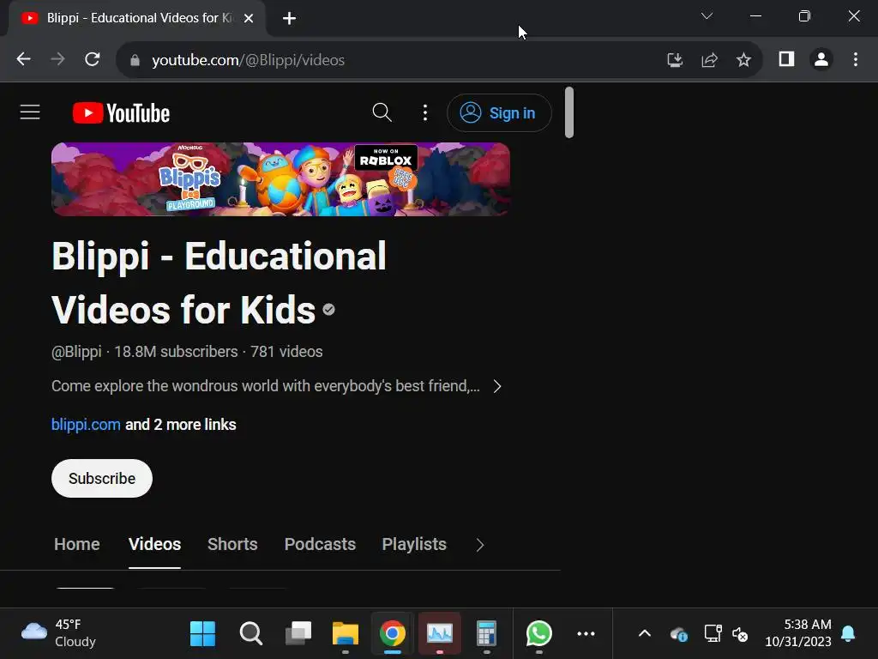Click the Sign in button
This screenshot has width=878, height=659.
499,112
